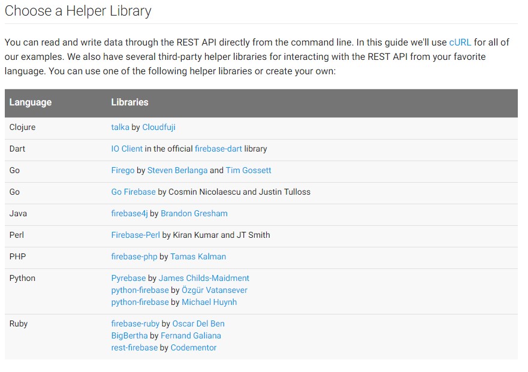Image resolution: width=528 pixels, height=372 pixels.
Task: Open the Firego library link
Action: (123, 170)
